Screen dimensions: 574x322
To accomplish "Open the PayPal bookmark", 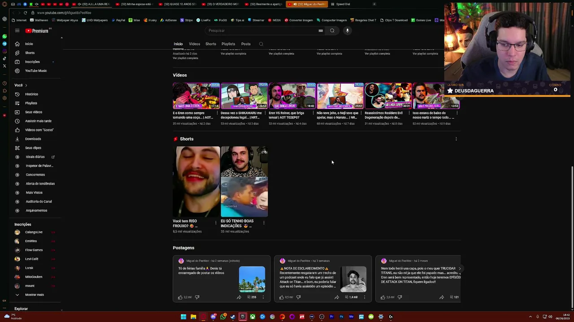I will pyautogui.click(x=118, y=20).
